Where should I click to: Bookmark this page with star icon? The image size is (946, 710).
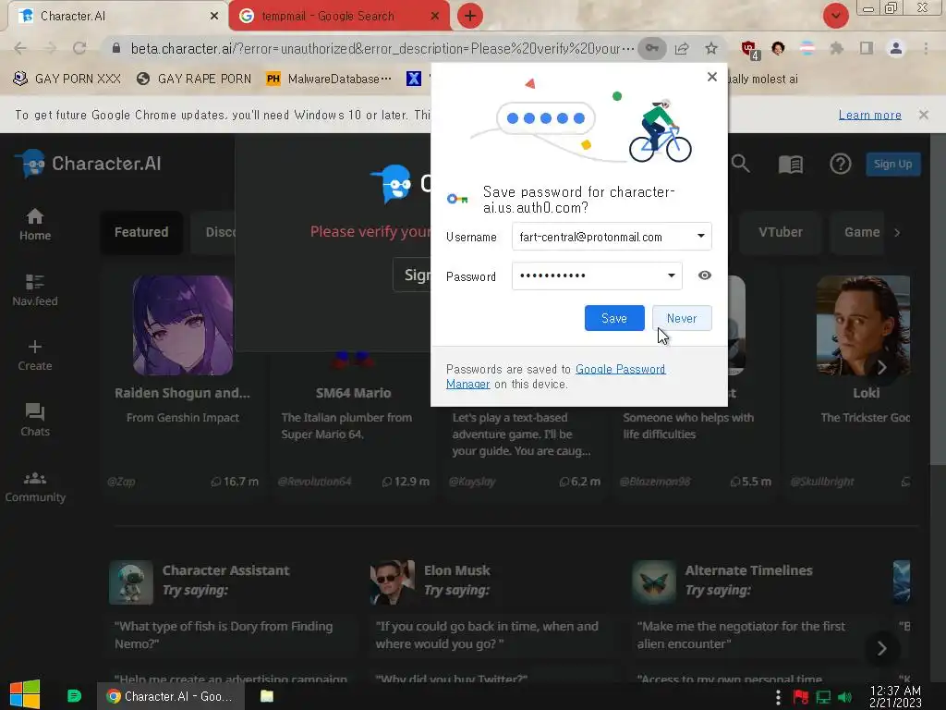click(x=711, y=48)
